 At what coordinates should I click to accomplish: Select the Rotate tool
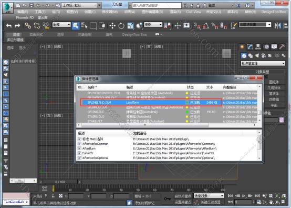point(121,25)
